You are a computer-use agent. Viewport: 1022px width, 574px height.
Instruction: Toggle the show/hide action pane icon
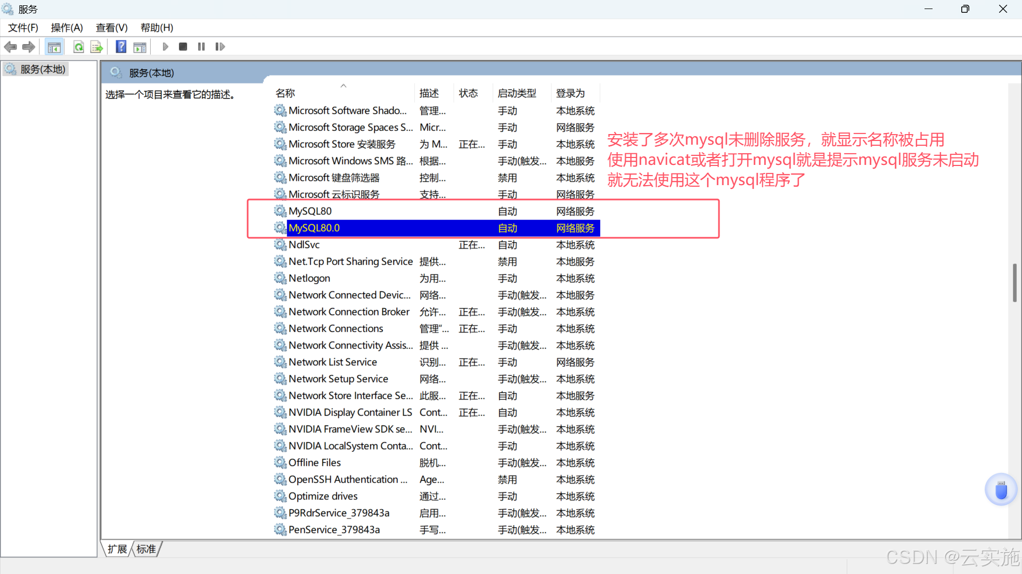tap(140, 47)
